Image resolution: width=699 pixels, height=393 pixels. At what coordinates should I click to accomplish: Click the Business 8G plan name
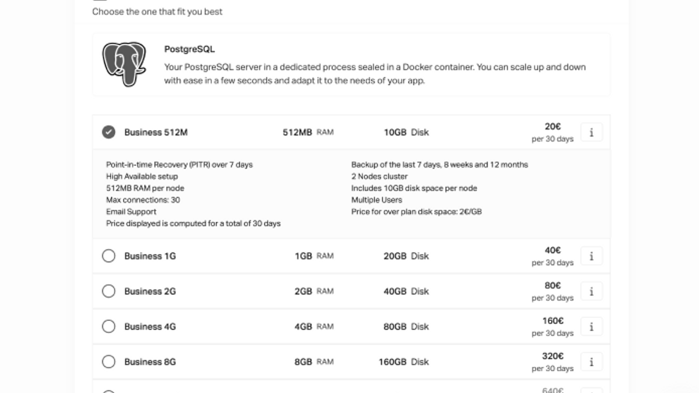150,361
